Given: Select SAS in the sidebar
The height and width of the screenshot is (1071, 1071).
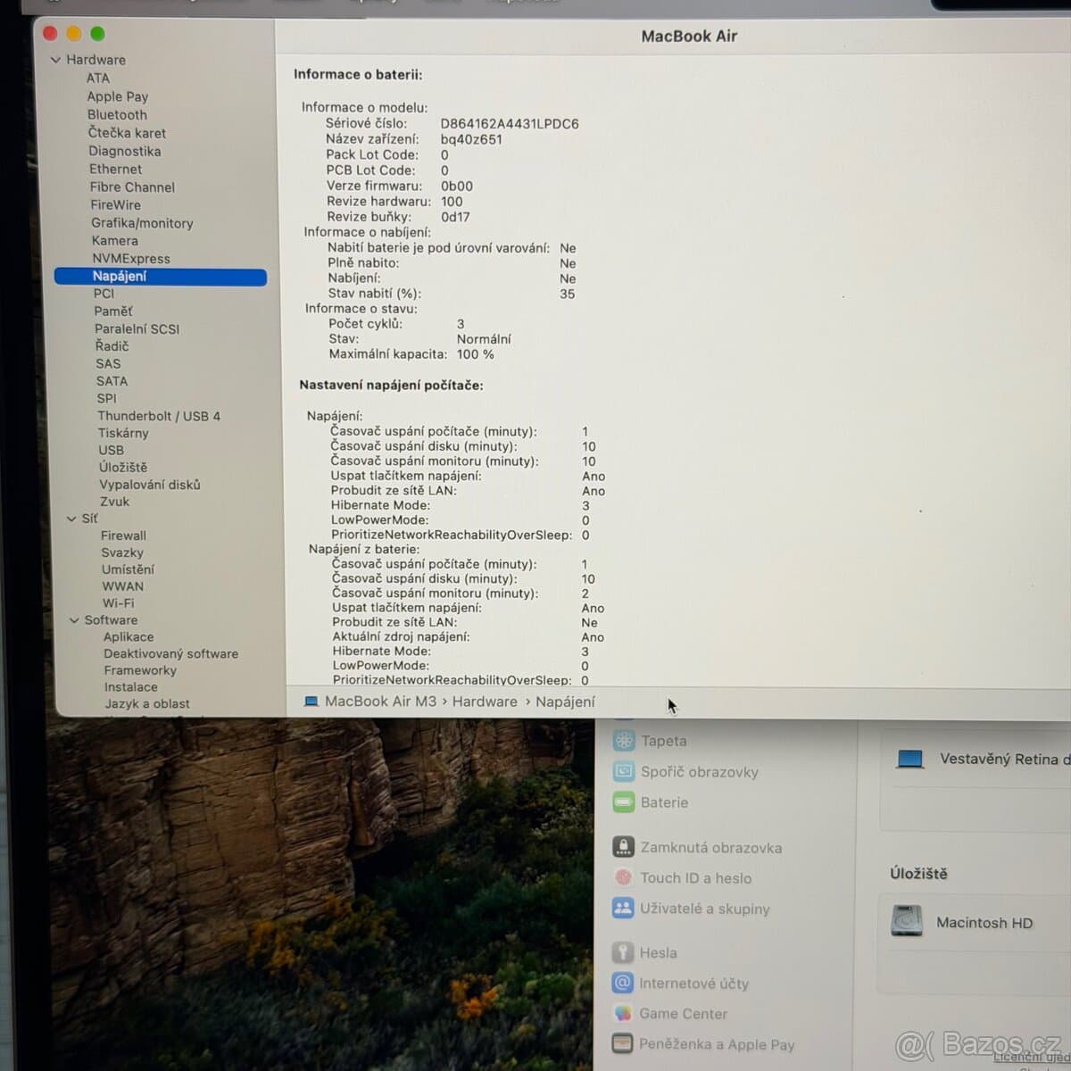Looking at the screenshot, I should pyautogui.click(x=108, y=364).
